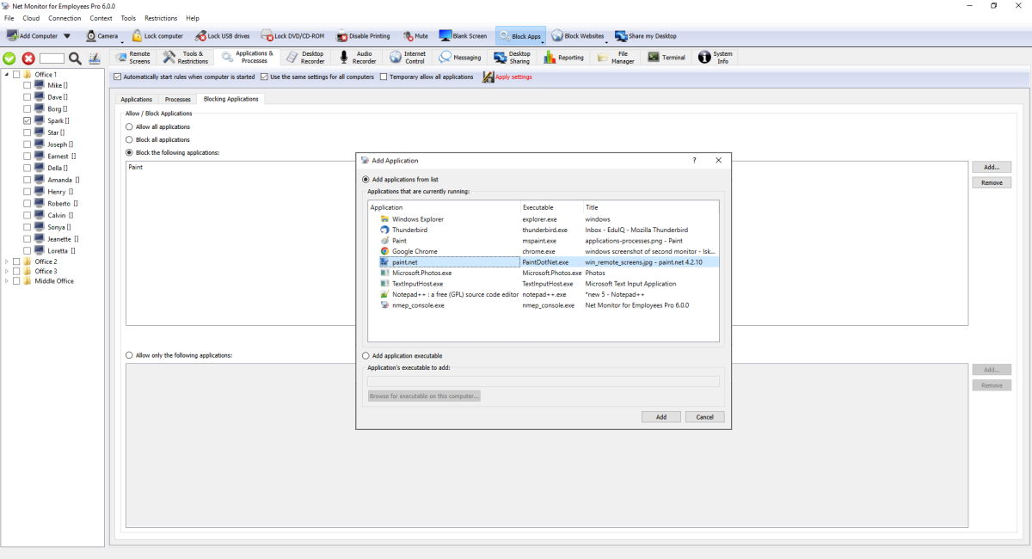Open the Restrictions menu

[161, 18]
